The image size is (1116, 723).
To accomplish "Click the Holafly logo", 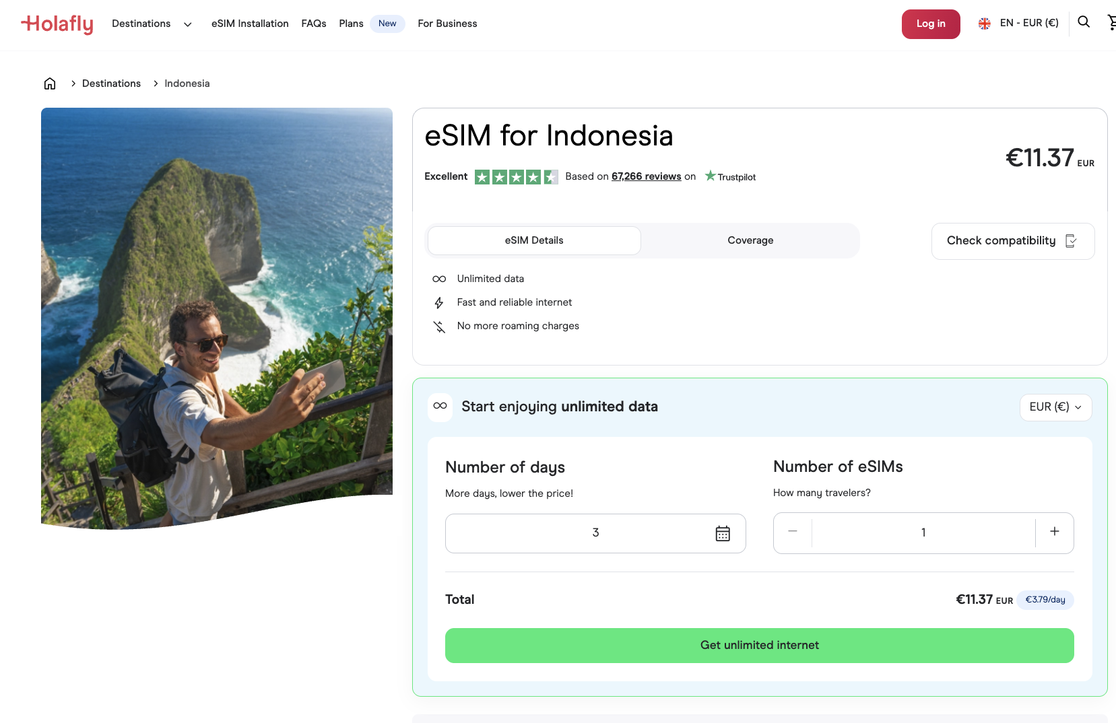I will click(57, 24).
